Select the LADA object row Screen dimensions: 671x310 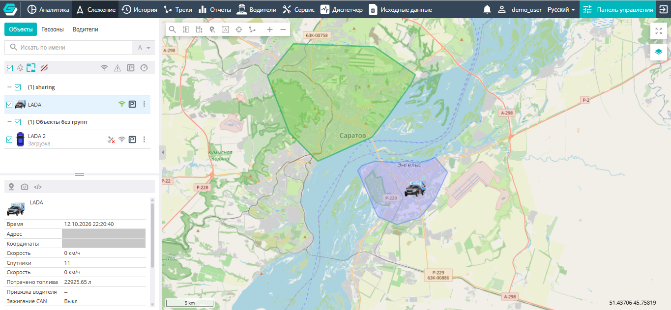click(77, 104)
